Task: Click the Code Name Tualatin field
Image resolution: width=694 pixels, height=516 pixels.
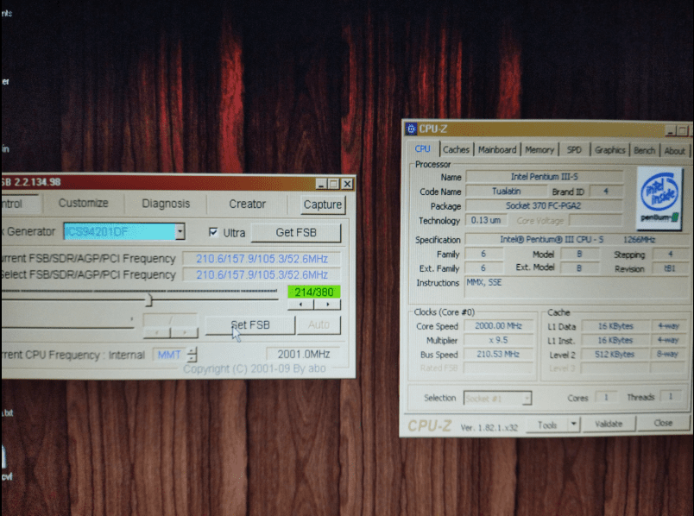Action: 507,192
